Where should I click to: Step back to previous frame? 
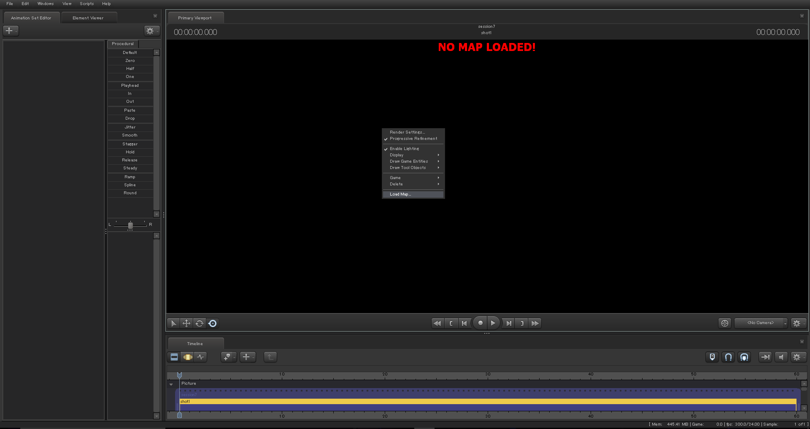464,323
